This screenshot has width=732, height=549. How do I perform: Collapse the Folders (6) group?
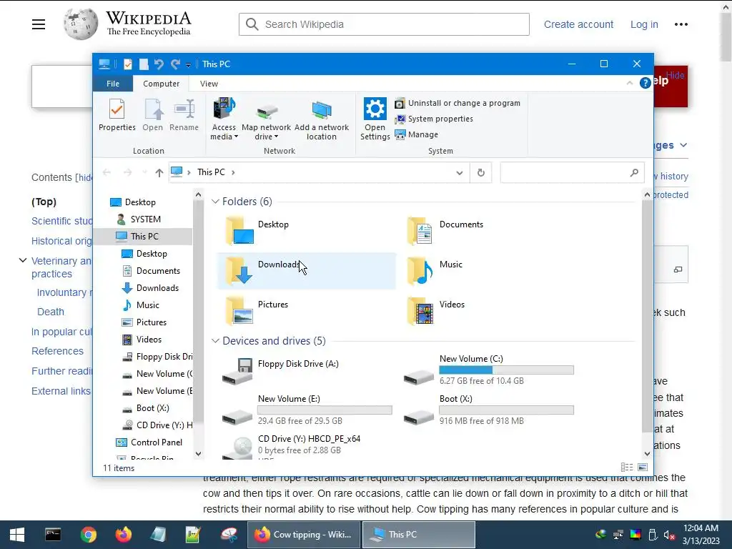(215, 201)
